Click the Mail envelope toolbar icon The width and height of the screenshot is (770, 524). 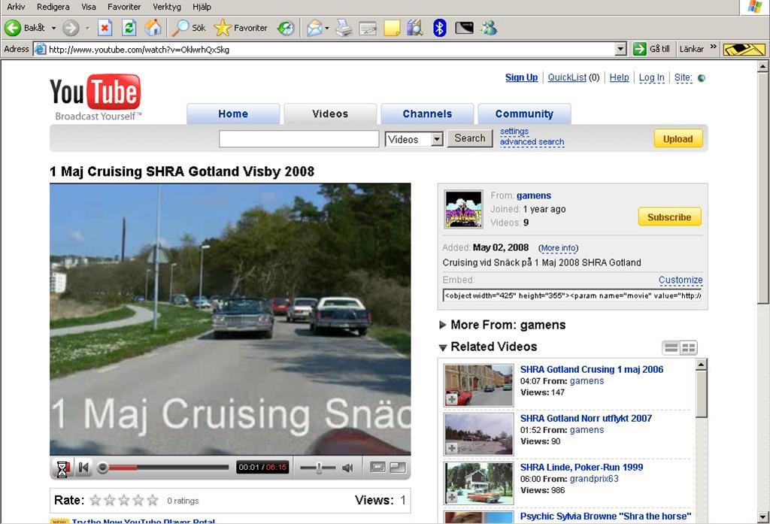click(314, 28)
